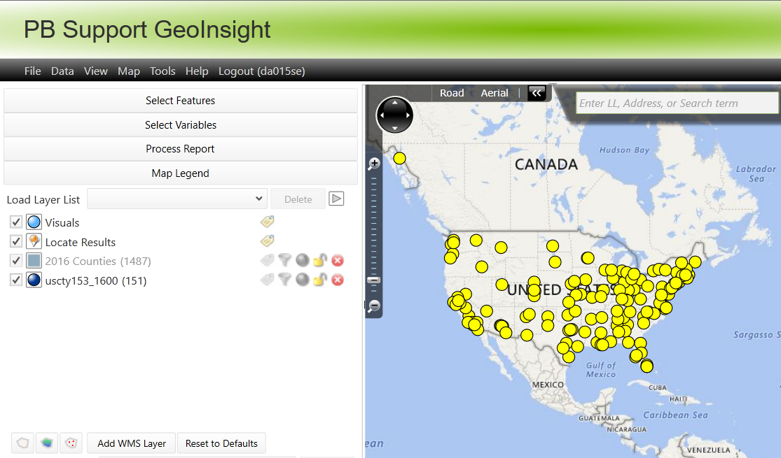Remove the 2016 Counties layer via red X
781x458 pixels.
337,260
